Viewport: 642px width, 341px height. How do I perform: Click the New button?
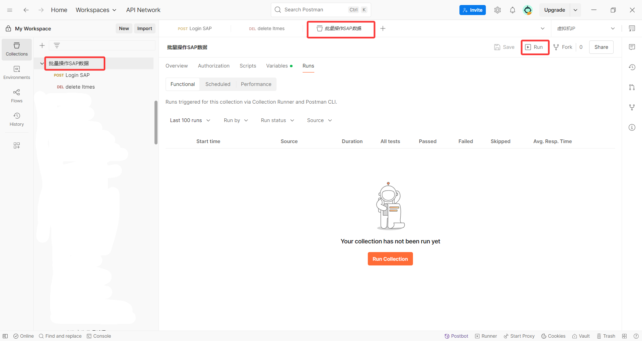[x=124, y=28]
